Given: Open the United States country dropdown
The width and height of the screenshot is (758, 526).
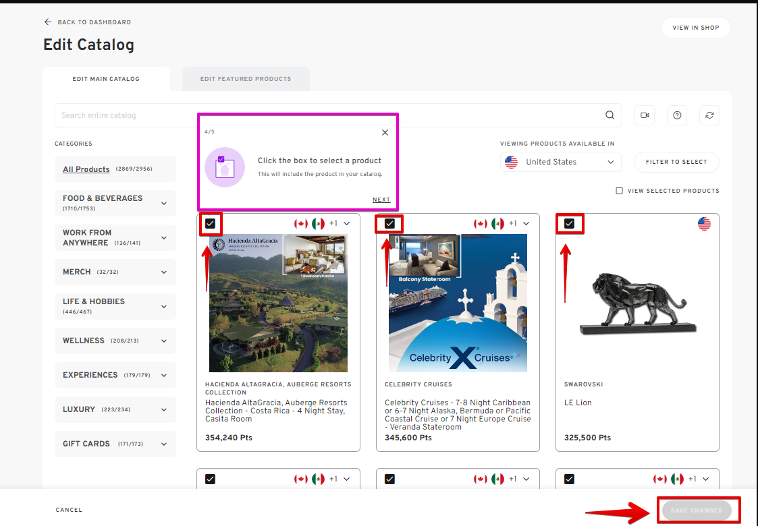Looking at the screenshot, I should click(x=562, y=162).
